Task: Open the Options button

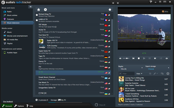Action: [x=19, y=106]
